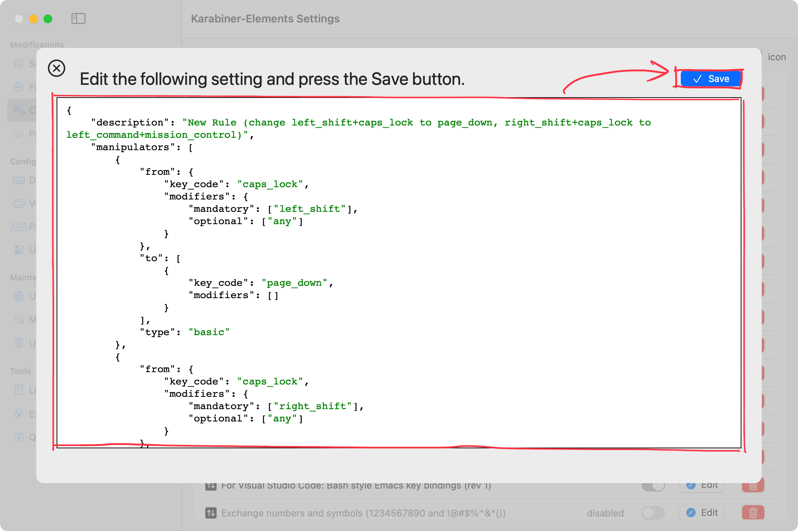Edit the Exchange numbers and symbols rule
Viewport: 798px width, 531px height.
click(702, 513)
